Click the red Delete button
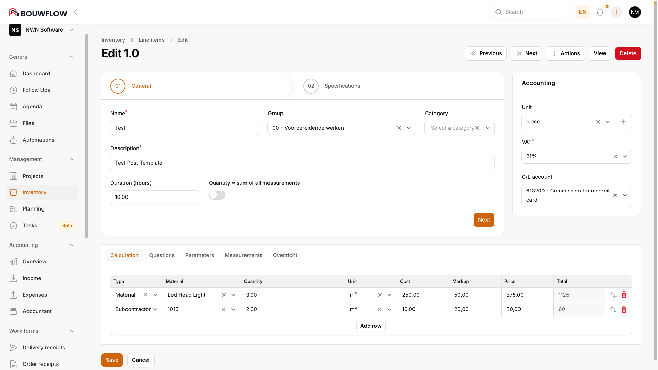The height and width of the screenshot is (370, 658). (628, 53)
